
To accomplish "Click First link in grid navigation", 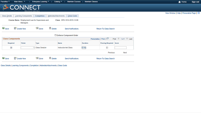I will point(114,39).
